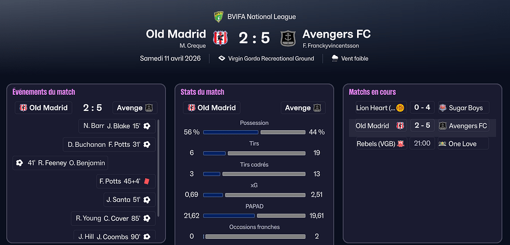510x245 pixels.
Task: Click the BVIFA National League logo
Action: pos(219,17)
